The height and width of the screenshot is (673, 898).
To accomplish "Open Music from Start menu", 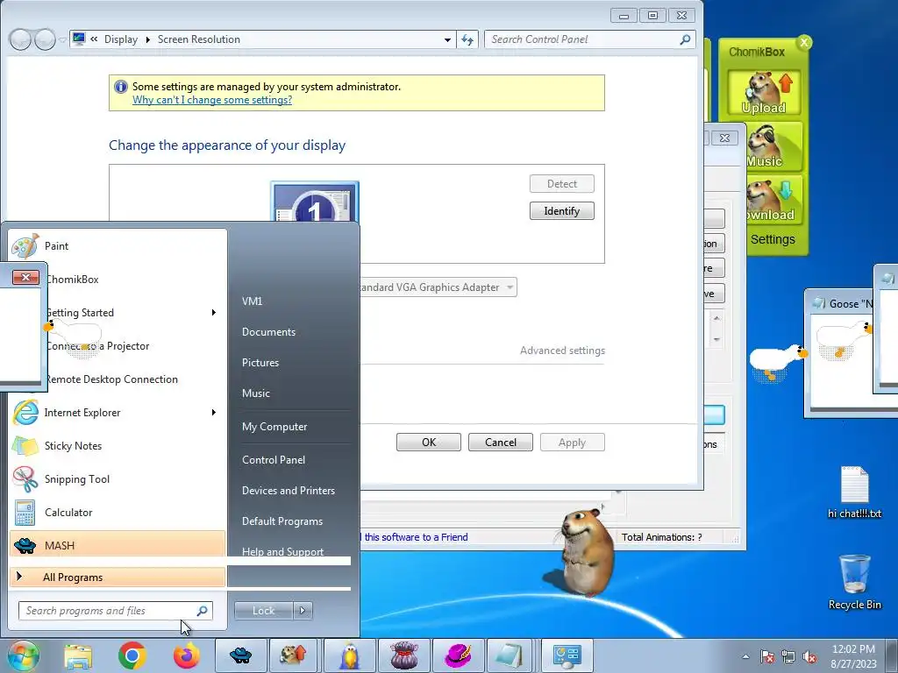I will click(x=255, y=393).
